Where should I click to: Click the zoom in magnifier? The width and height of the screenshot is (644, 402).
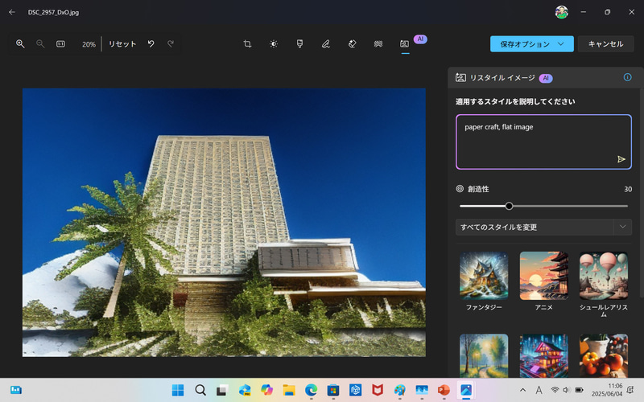tap(20, 43)
